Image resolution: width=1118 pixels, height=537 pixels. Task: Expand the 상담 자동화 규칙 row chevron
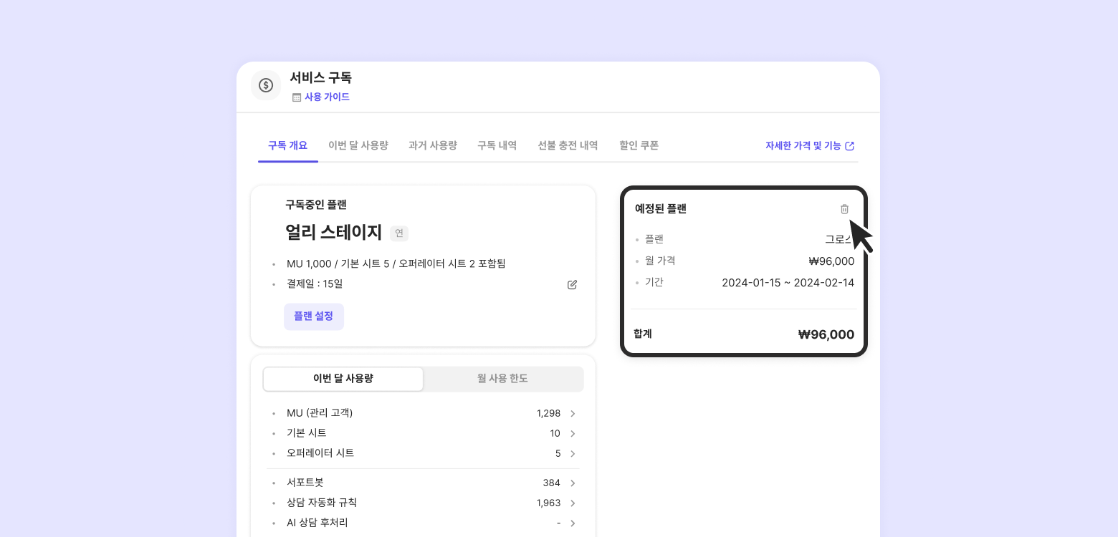(x=573, y=503)
